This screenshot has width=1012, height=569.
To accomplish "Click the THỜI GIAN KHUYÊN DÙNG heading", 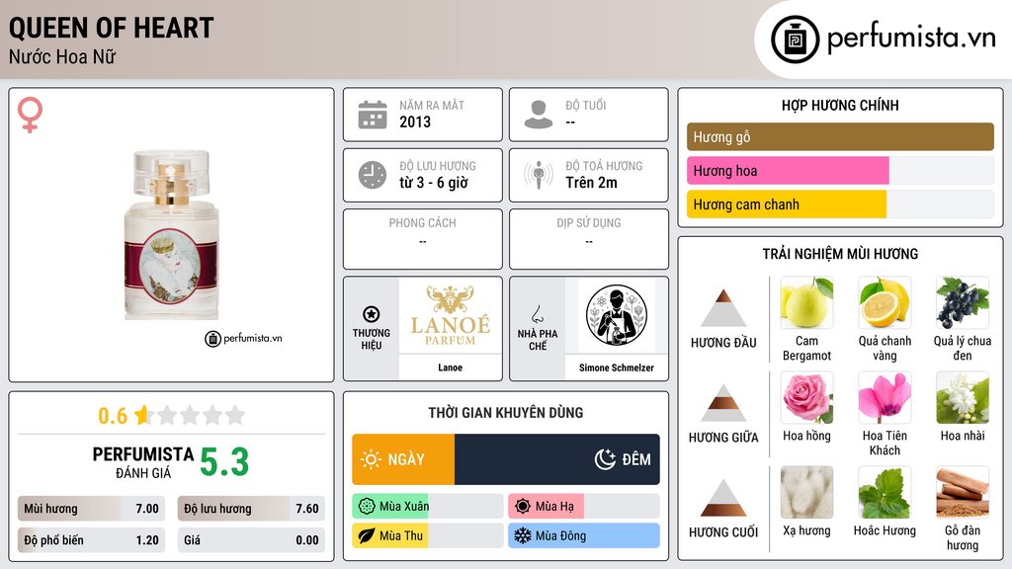I will pos(506,412).
